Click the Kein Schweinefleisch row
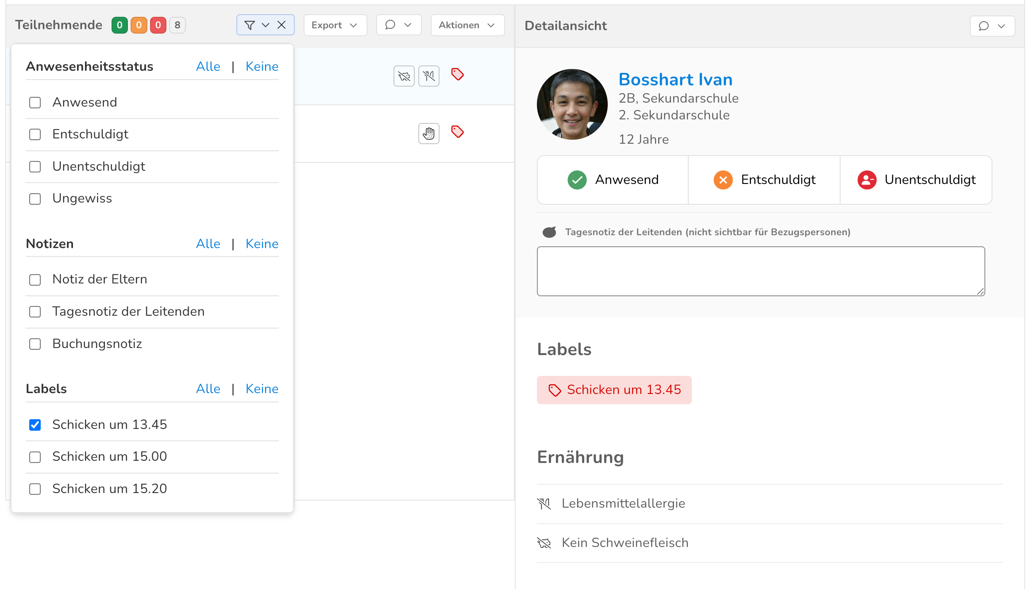This screenshot has width=1034, height=589. pos(770,543)
